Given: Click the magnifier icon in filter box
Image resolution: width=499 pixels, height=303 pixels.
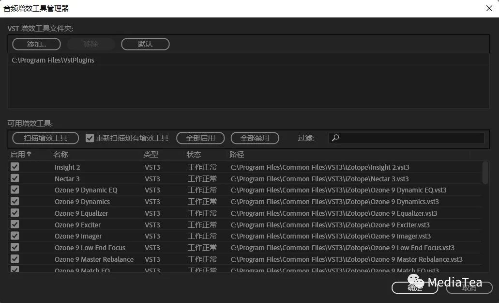Looking at the screenshot, I should coord(335,138).
